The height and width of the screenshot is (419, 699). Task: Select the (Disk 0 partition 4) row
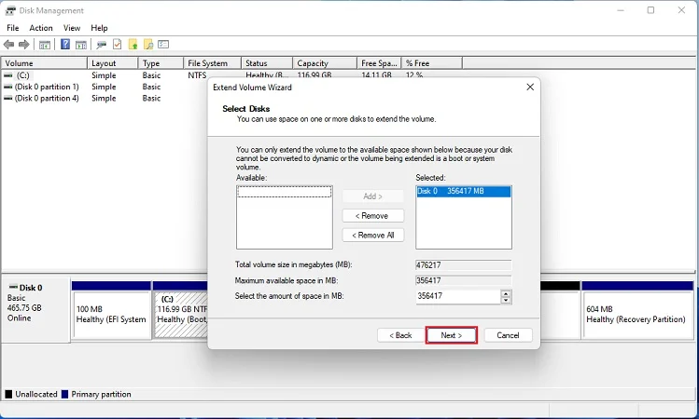tap(105, 99)
